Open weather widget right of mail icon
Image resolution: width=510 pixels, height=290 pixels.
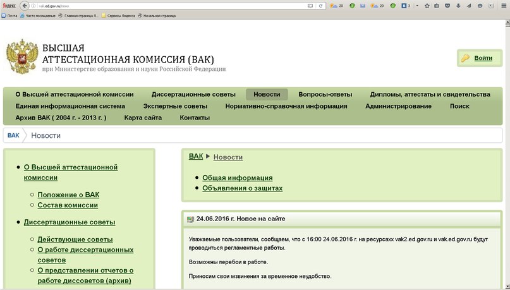[377, 6]
